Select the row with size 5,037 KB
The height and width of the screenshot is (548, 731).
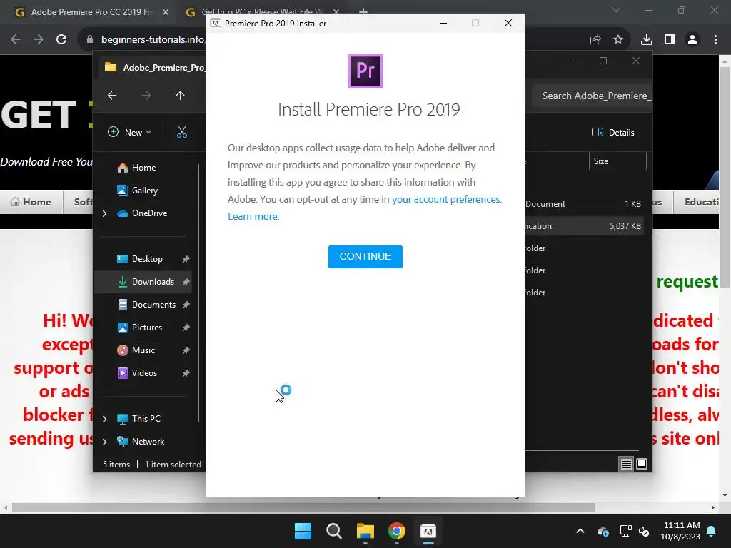(x=585, y=226)
